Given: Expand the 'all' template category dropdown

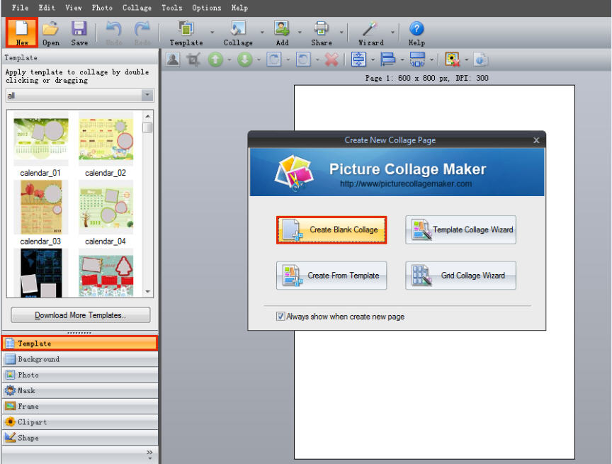Looking at the screenshot, I should [x=147, y=96].
